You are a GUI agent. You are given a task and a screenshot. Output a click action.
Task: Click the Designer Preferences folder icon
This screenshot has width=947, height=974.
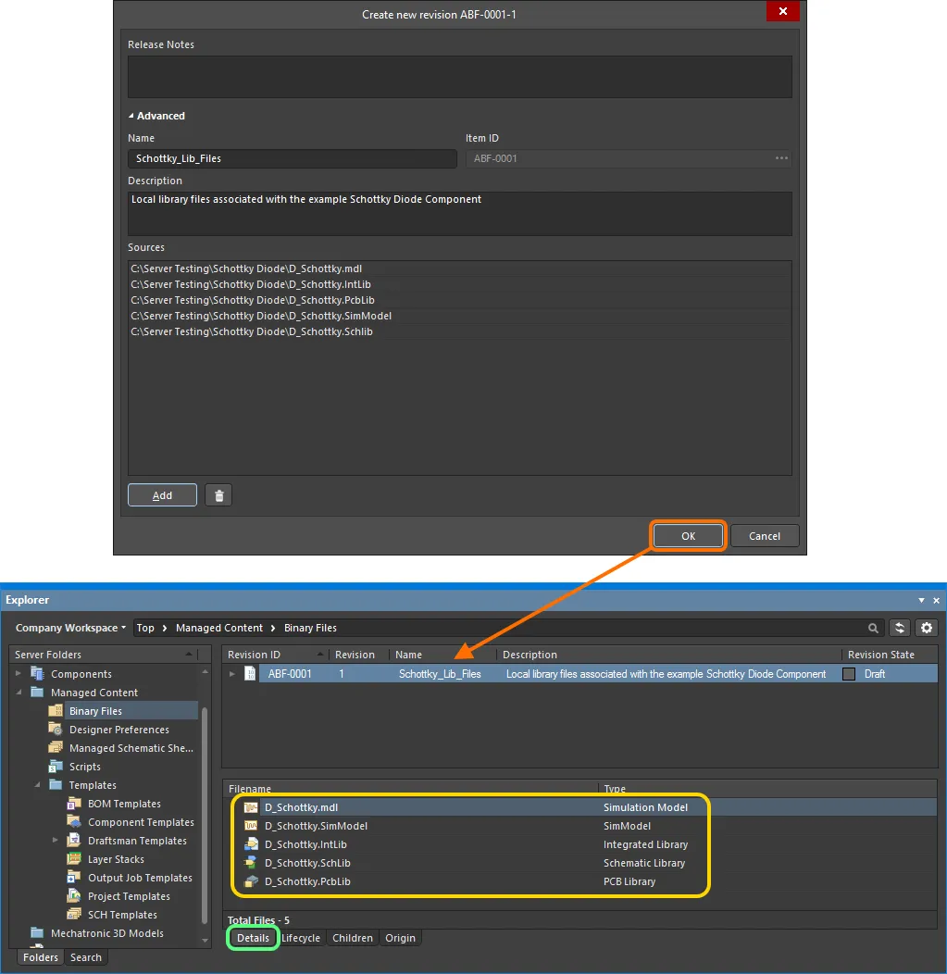(56, 730)
